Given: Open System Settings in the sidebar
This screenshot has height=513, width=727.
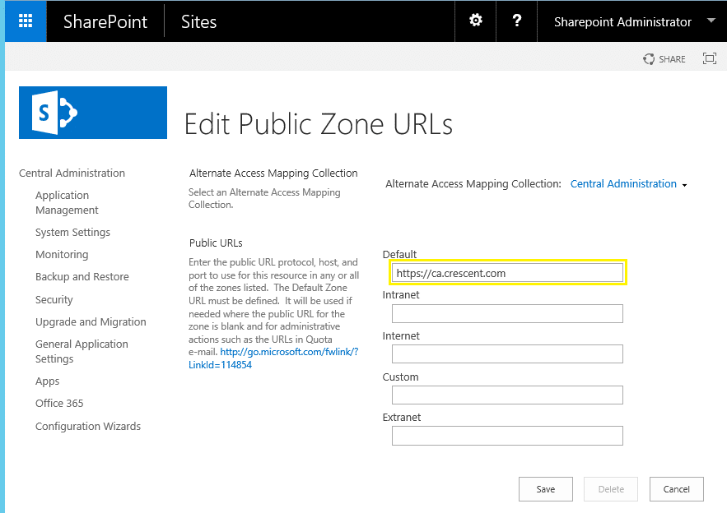Looking at the screenshot, I should click(72, 233).
